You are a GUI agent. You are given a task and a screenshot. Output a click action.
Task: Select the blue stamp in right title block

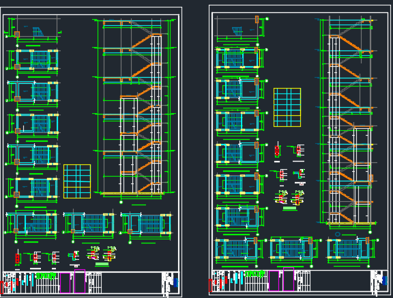point(385,281)
